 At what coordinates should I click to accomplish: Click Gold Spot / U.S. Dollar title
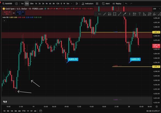pos(24,9)
